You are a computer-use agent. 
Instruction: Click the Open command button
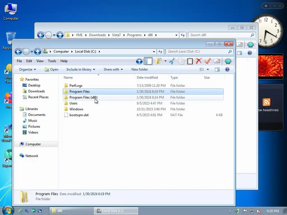52,69
